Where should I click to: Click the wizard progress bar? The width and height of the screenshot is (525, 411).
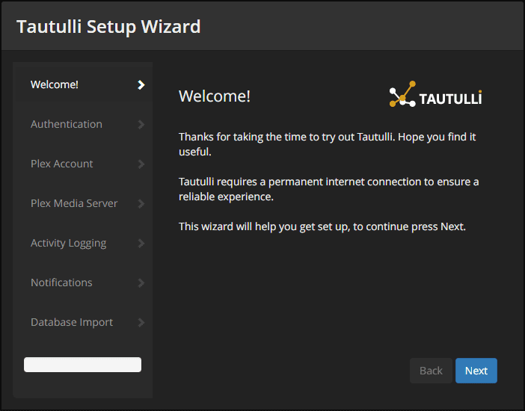tap(82, 365)
